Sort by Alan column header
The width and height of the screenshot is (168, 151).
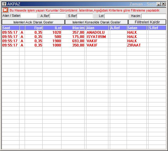coord(97,28)
